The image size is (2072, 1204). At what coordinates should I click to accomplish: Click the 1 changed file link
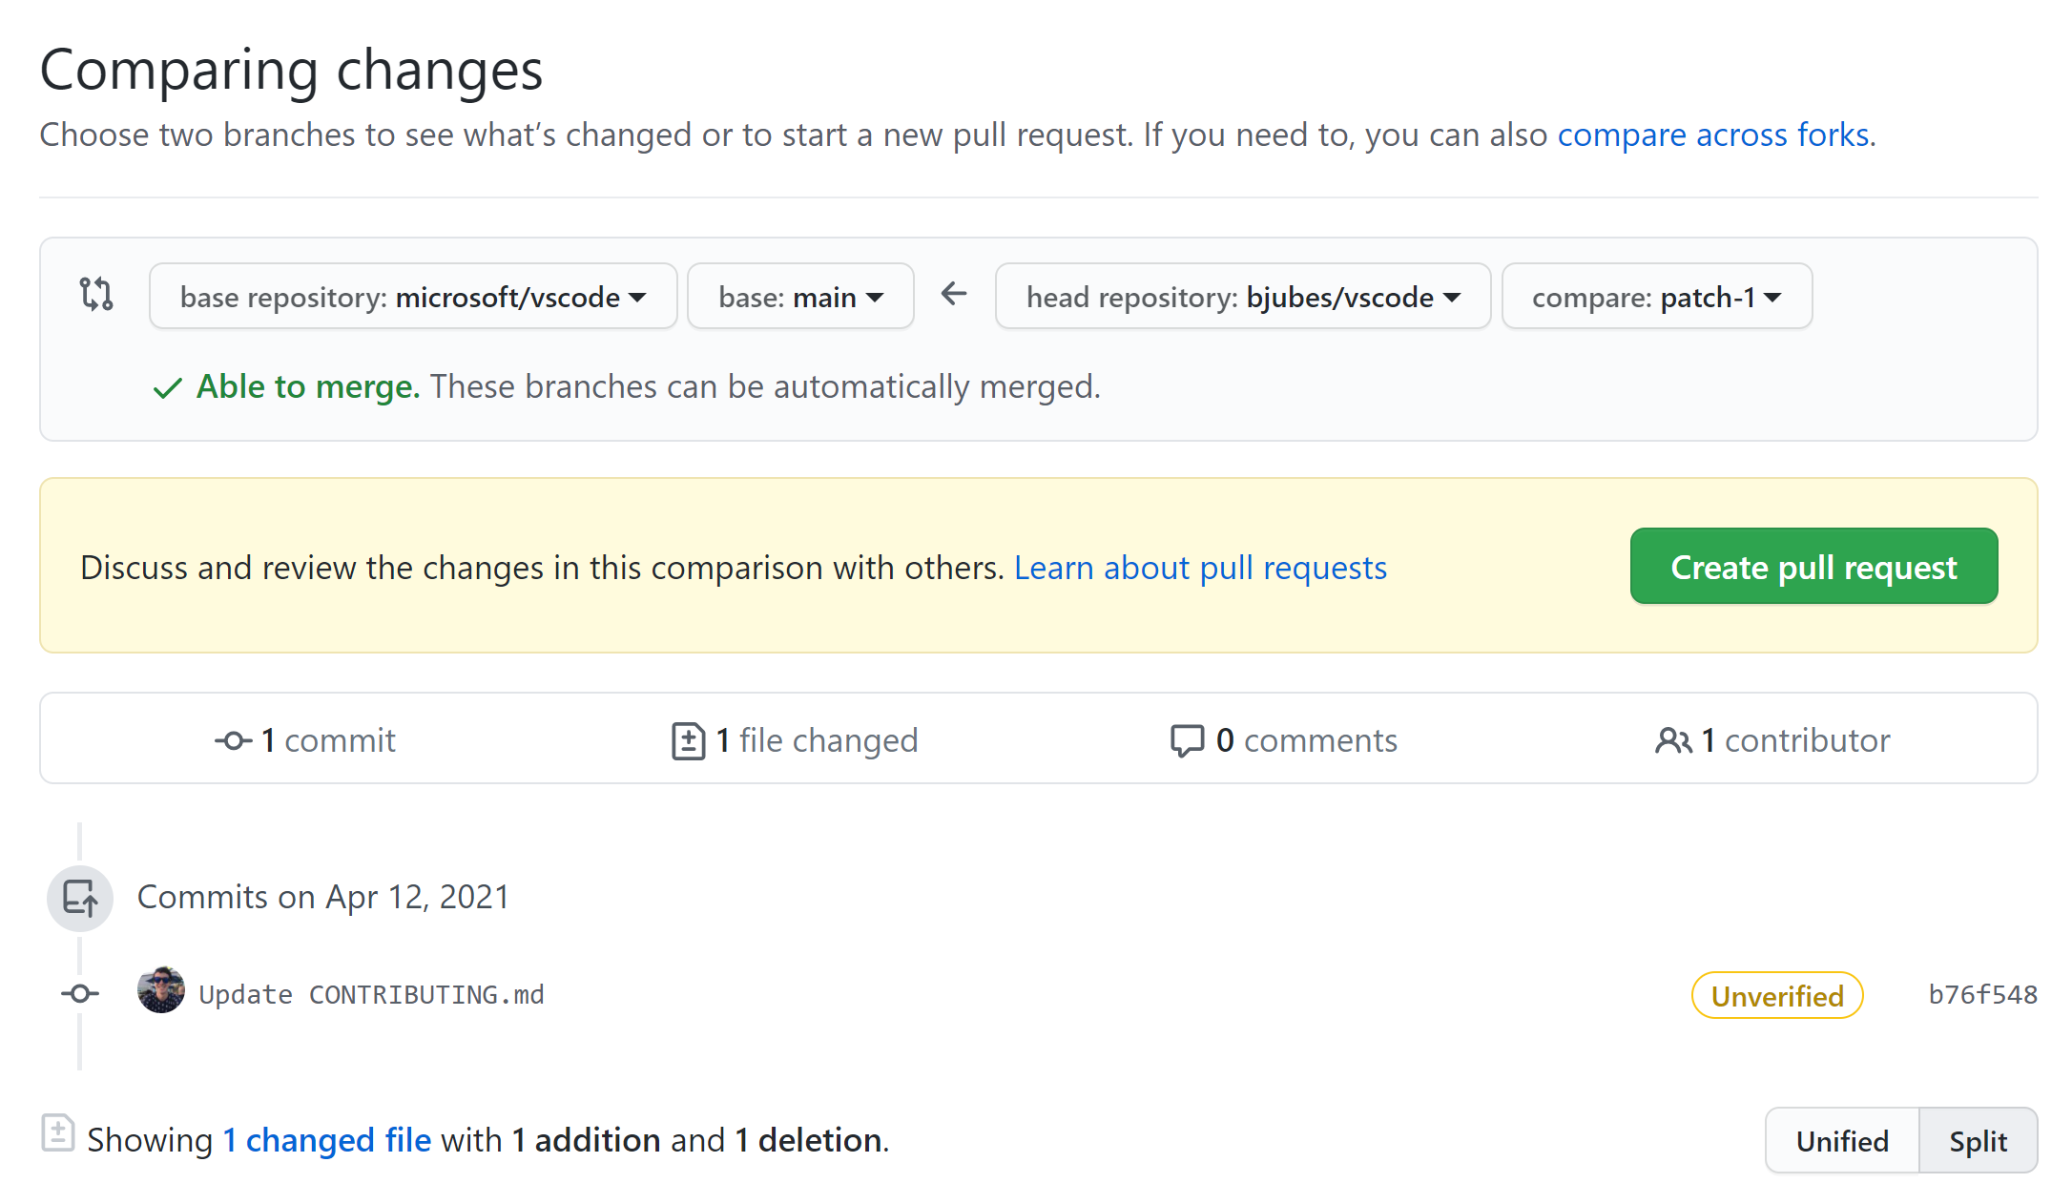pyautogui.click(x=327, y=1140)
